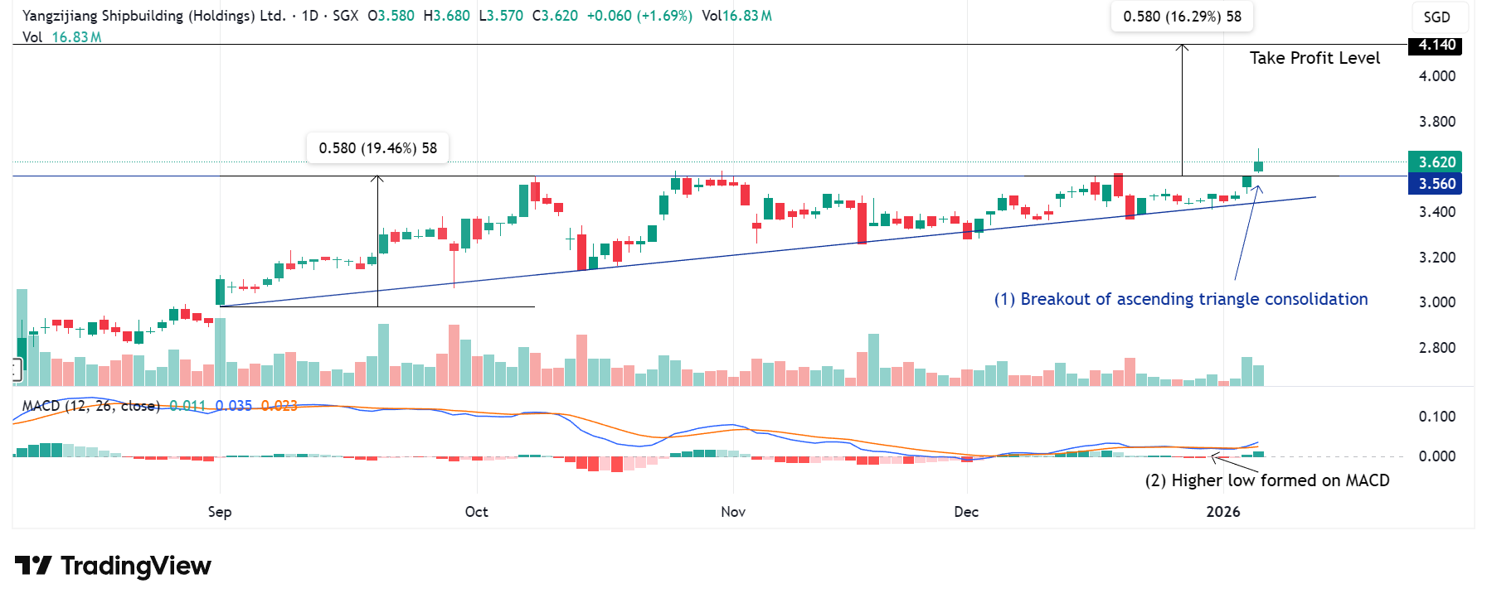Click the blue 3.560 resistance price label

coord(1436,184)
